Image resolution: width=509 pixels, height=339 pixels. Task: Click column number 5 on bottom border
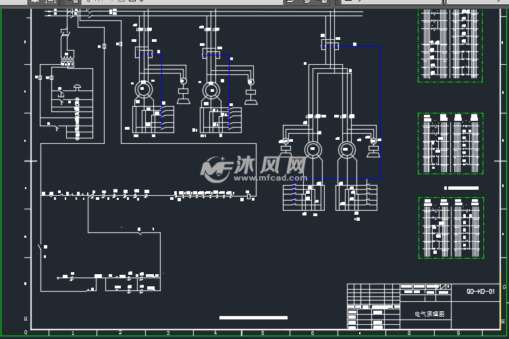(263, 333)
